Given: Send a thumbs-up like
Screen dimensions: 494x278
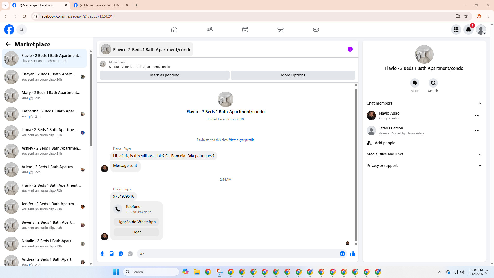Looking at the screenshot, I should click(353, 254).
